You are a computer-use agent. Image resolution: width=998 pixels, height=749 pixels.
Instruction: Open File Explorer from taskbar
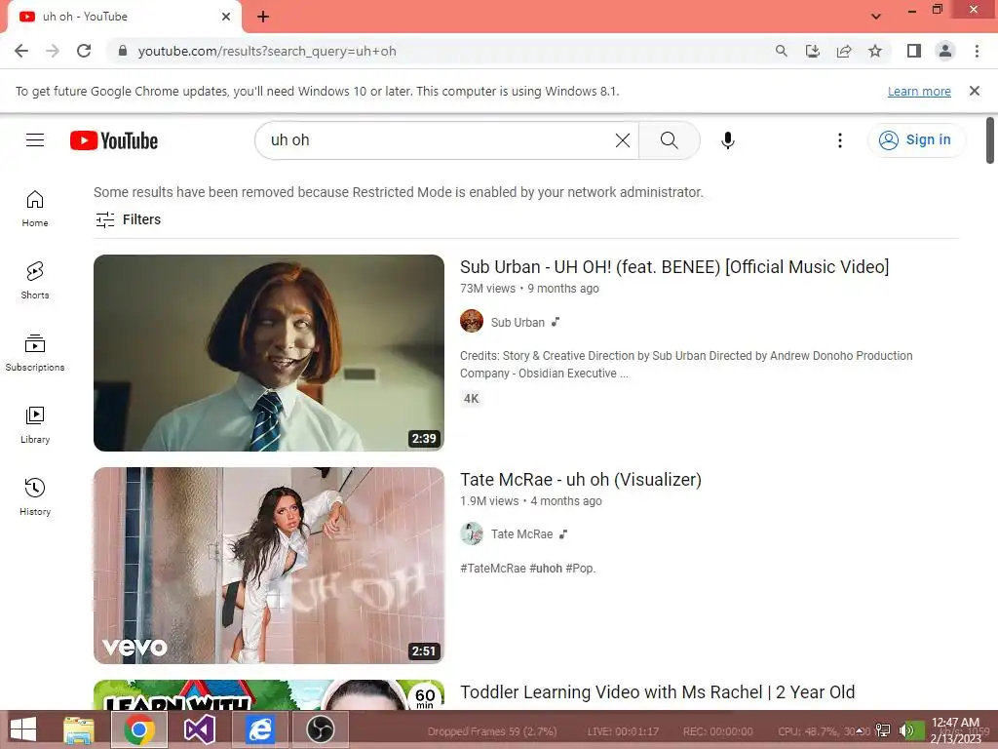[79, 729]
